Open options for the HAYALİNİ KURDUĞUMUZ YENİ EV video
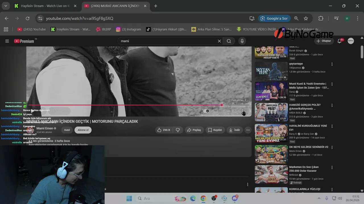Screen dimensions: 364x204 (x=332, y=126)
